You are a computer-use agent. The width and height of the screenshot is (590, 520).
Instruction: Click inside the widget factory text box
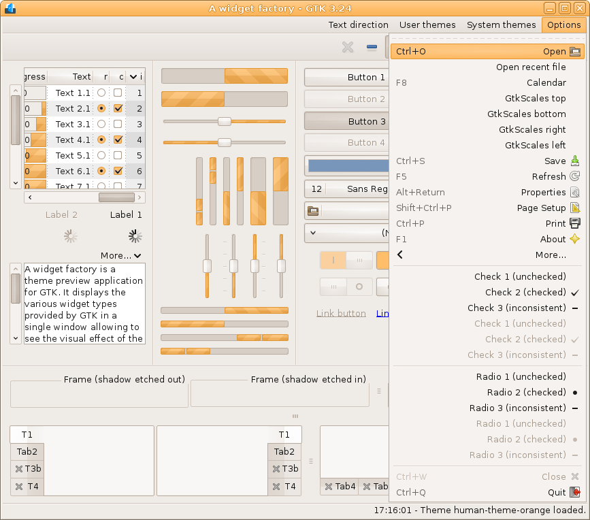point(84,304)
